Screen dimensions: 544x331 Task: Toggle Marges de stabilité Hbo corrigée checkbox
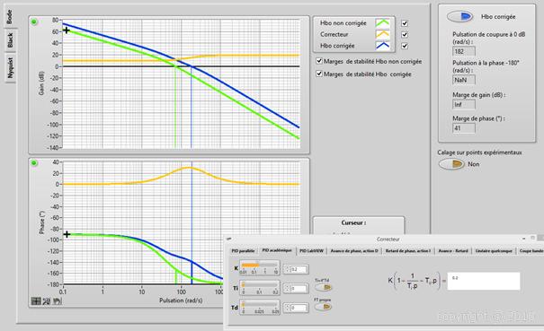pos(319,74)
